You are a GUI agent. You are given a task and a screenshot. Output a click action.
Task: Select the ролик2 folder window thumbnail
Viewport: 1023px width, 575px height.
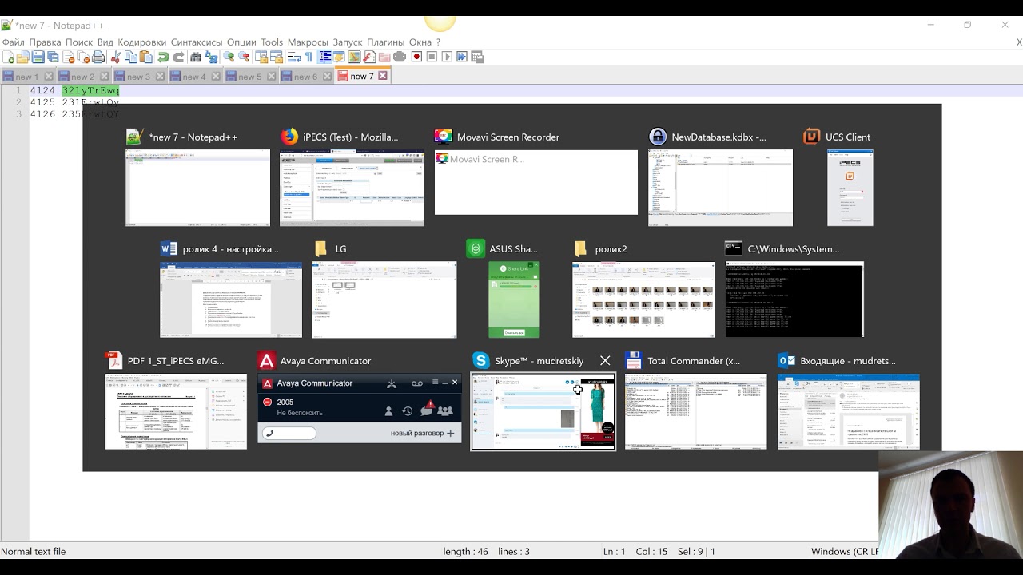pyautogui.click(x=643, y=299)
